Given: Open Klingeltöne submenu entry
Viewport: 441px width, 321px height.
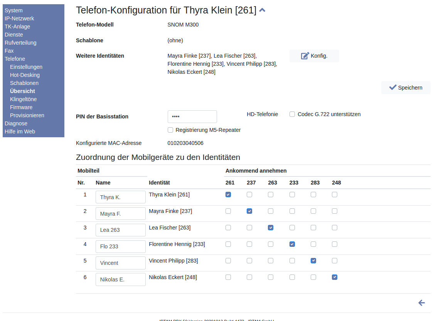Looking at the screenshot, I should tap(23, 99).
